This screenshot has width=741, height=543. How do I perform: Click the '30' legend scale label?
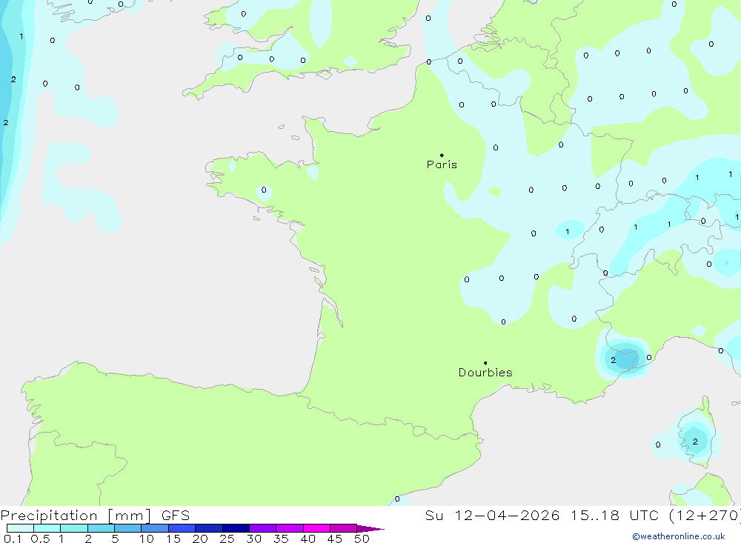[x=253, y=539]
